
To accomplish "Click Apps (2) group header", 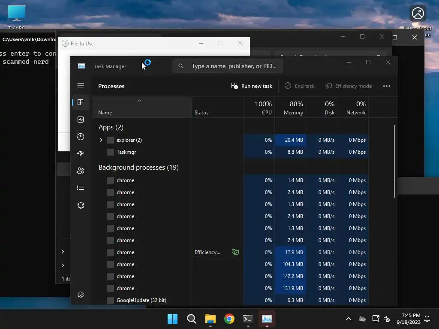I will point(111,127).
